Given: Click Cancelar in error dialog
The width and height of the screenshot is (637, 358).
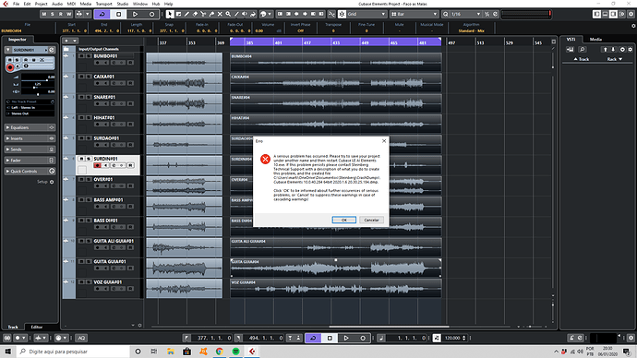Looking at the screenshot, I should click(x=371, y=220).
